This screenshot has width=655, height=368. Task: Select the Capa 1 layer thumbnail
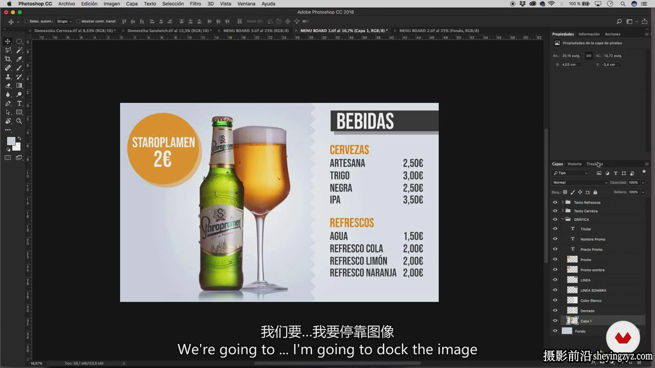[x=572, y=321]
